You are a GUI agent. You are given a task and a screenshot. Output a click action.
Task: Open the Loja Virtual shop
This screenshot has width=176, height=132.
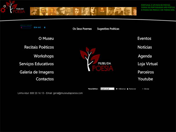pos(147,64)
